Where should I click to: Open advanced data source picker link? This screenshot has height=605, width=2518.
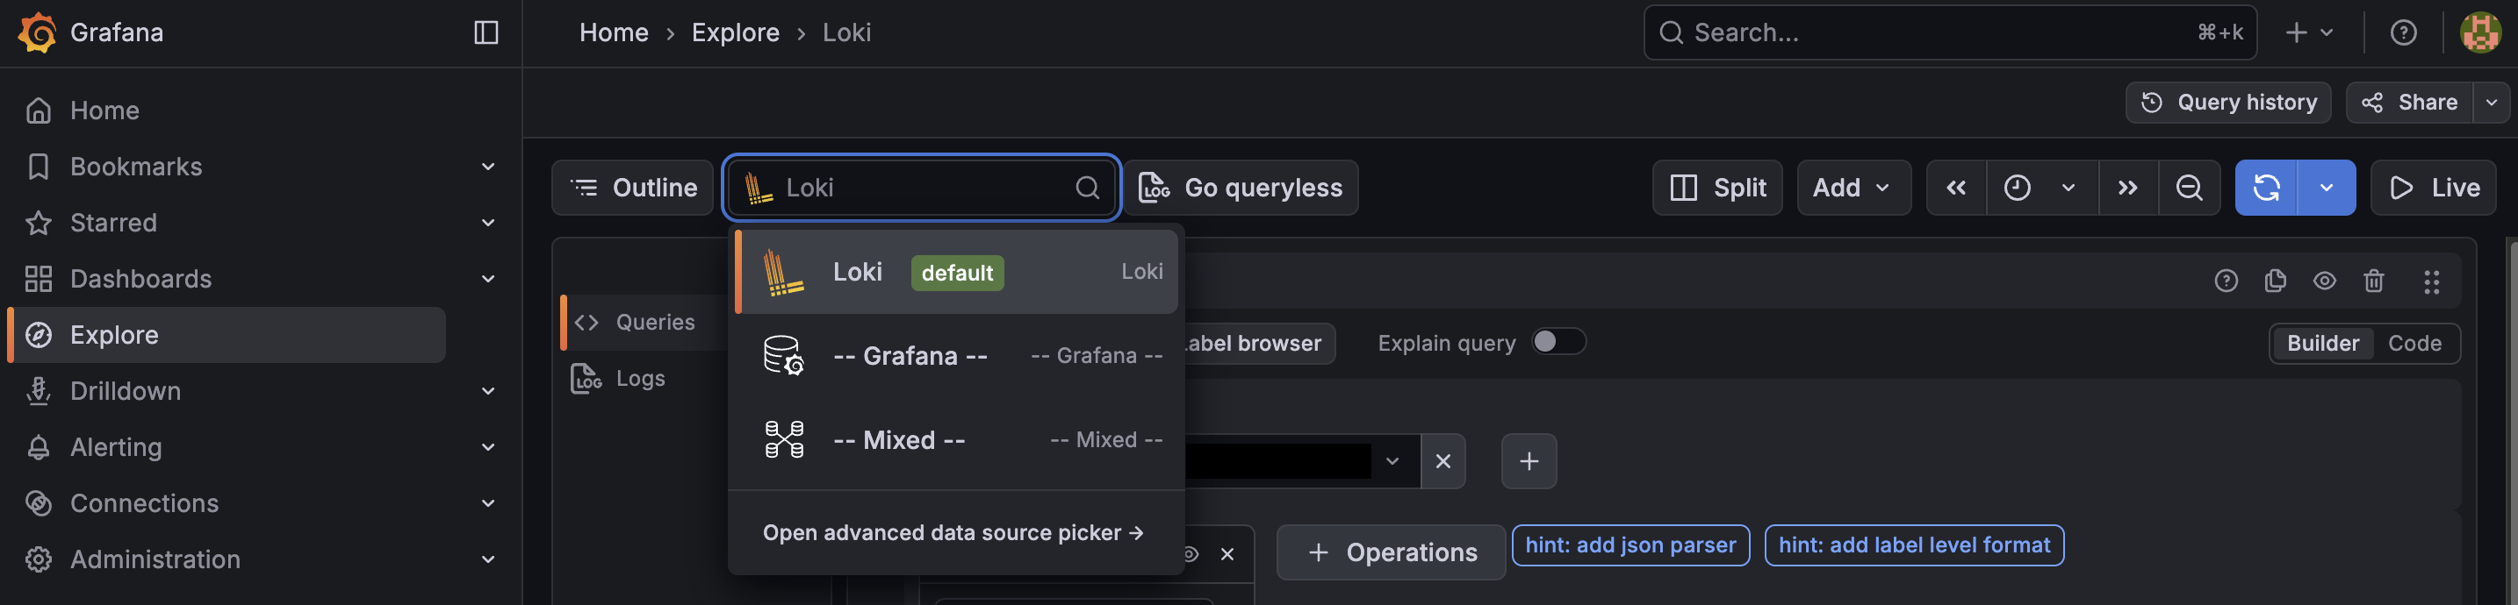pyautogui.click(x=953, y=533)
